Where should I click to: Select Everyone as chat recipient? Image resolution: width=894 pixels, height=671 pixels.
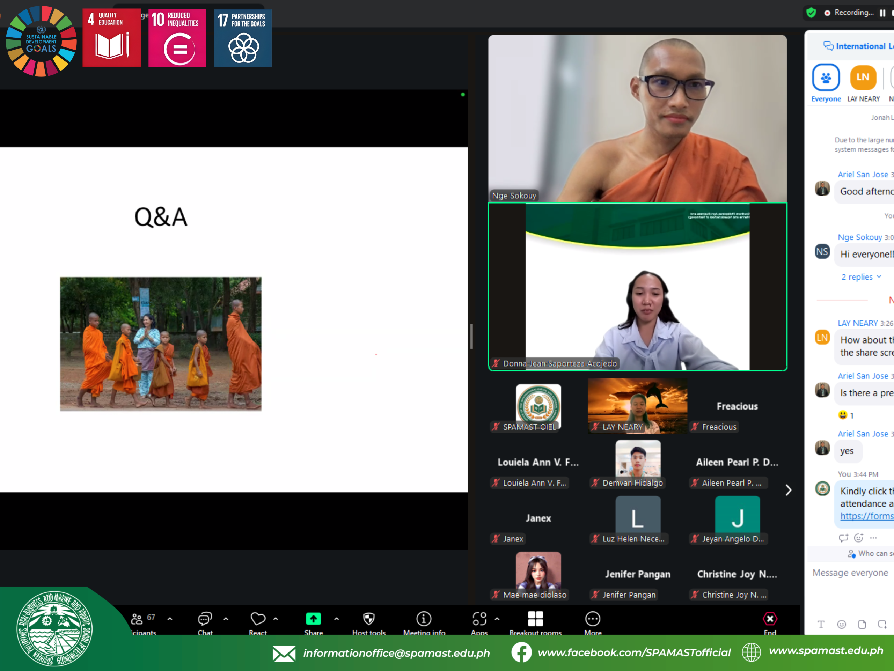point(826,78)
